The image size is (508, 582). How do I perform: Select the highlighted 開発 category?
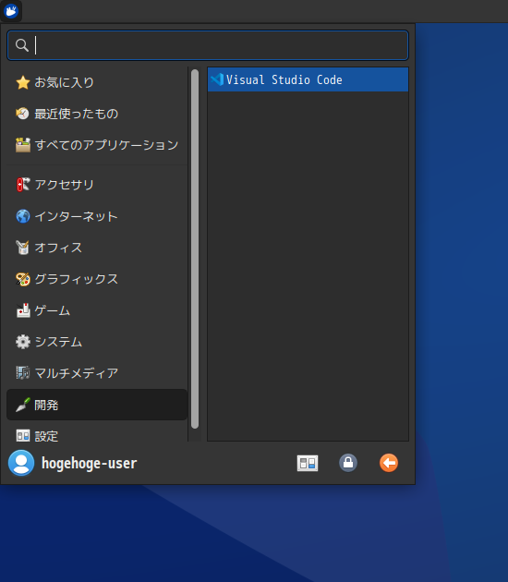coord(97,405)
